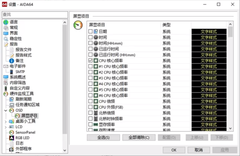Screen dimensions: 240x156
Task: Select the #4 CPU 核心频率 row
Action: [x=157, y=84]
